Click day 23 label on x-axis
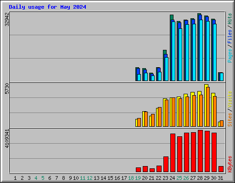Image resolution: width=235 pixels, height=183 pixels. point(165,178)
